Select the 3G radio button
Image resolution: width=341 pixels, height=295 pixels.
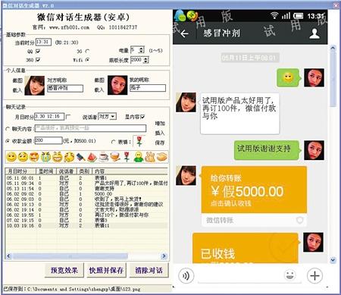tap(87, 52)
